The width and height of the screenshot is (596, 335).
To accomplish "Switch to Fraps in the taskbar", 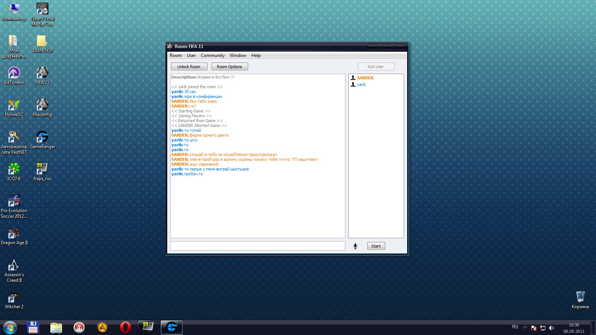I will pyautogui.click(x=148, y=328).
